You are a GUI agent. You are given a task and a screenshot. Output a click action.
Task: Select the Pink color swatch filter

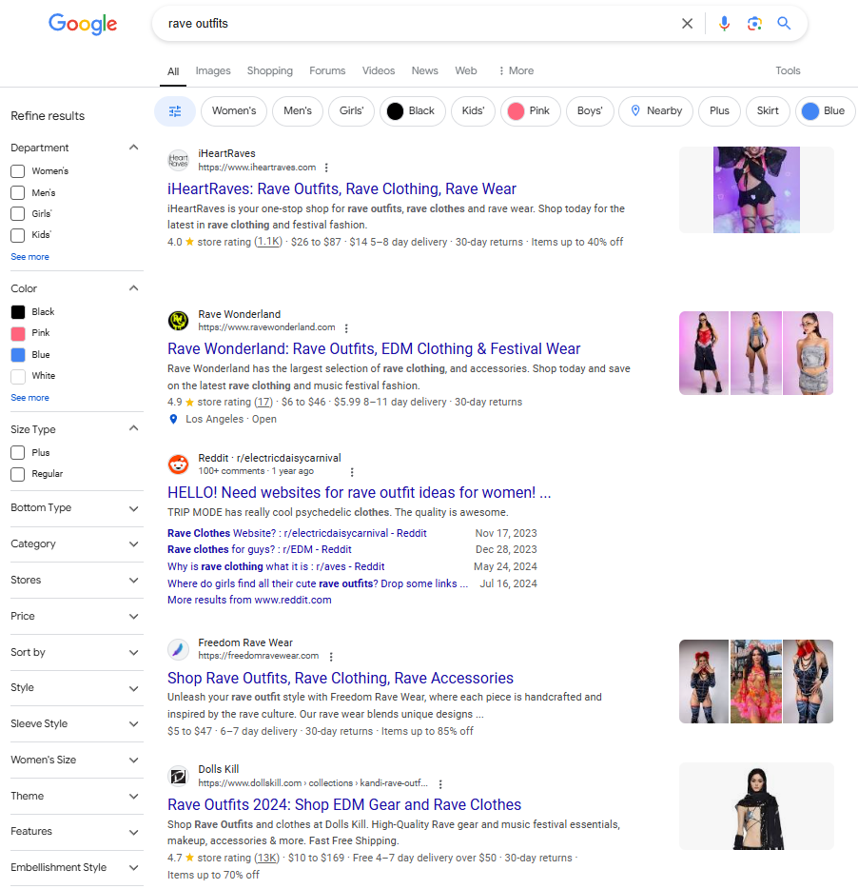pyautogui.click(x=17, y=333)
